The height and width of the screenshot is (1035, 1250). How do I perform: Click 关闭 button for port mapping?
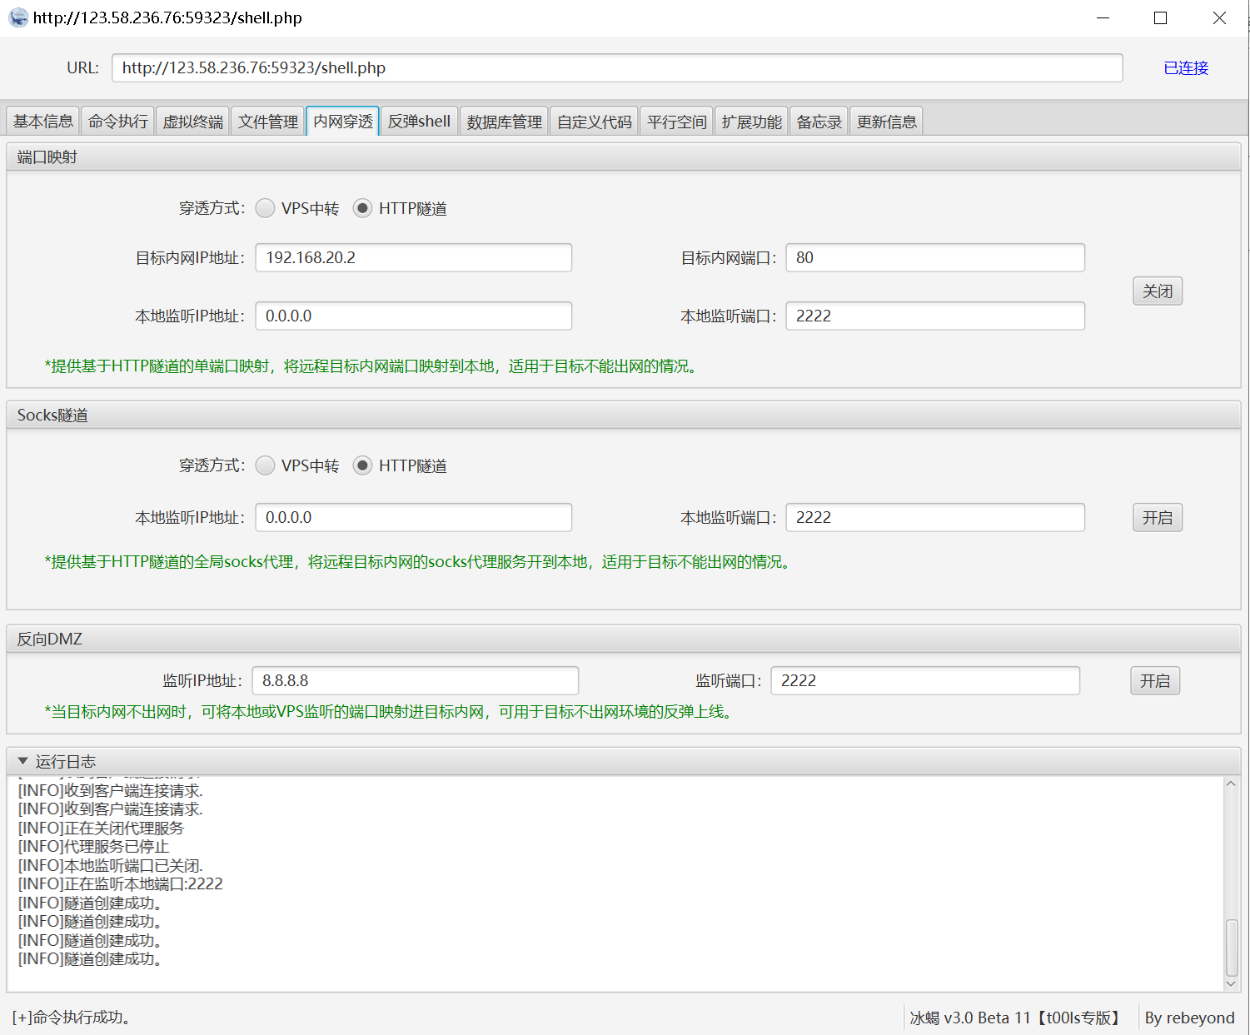coord(1158,291)
